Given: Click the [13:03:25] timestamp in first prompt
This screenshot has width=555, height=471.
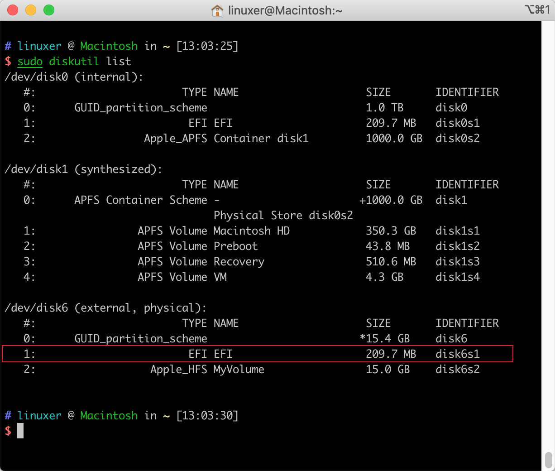Looking at the screenshot, I should pyautogui.click(x=207, y=46).
